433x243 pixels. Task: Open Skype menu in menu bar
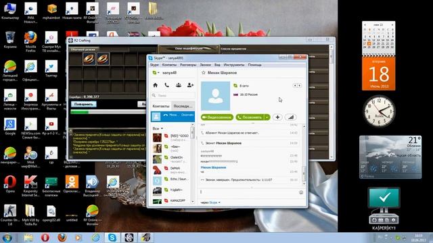(x=154, y=65)
